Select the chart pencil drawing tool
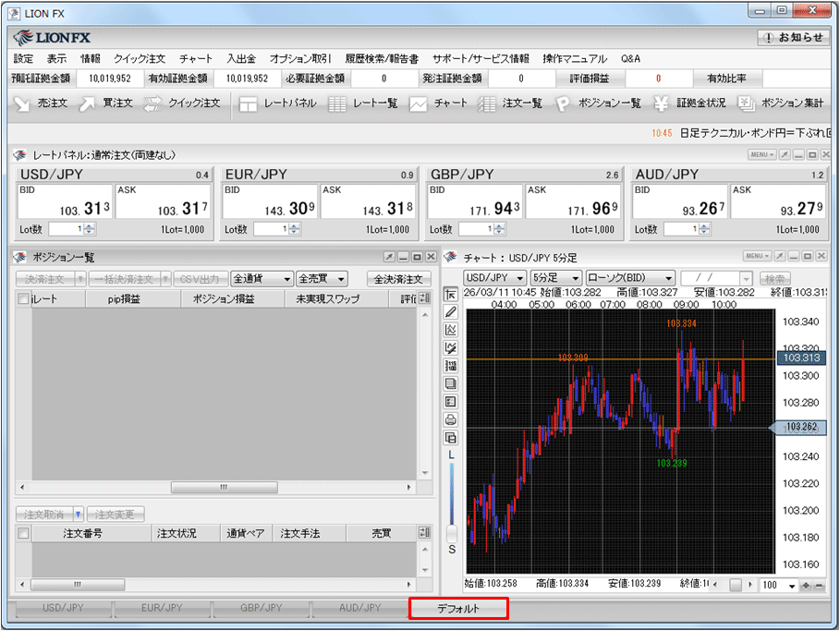The width and height of the screenshot is (840, 631). pyautogui.click(x=451, y=311)
